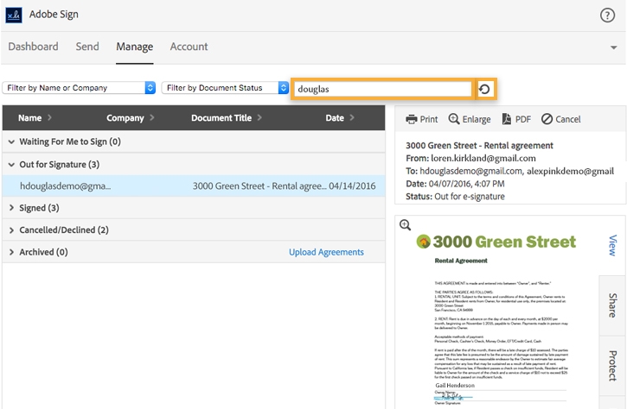Click the Print icon
Viewport: 627px width, 409px height.
[413, 119]
